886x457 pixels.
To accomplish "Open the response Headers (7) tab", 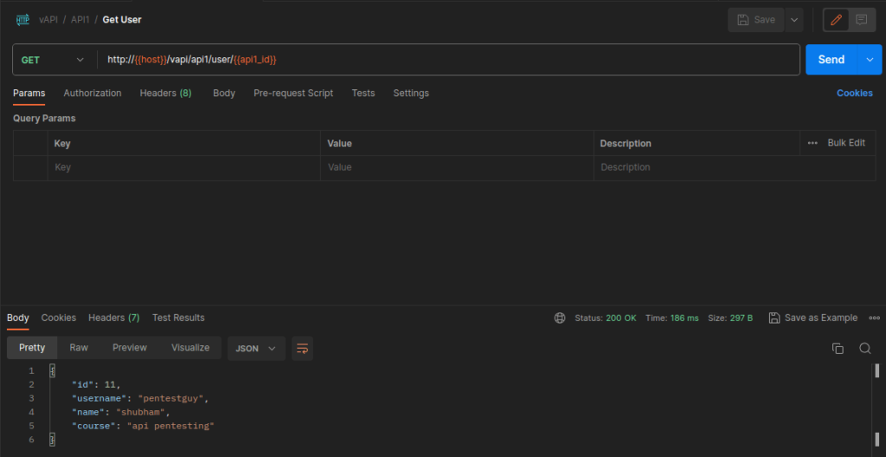I will pos(113,318).
